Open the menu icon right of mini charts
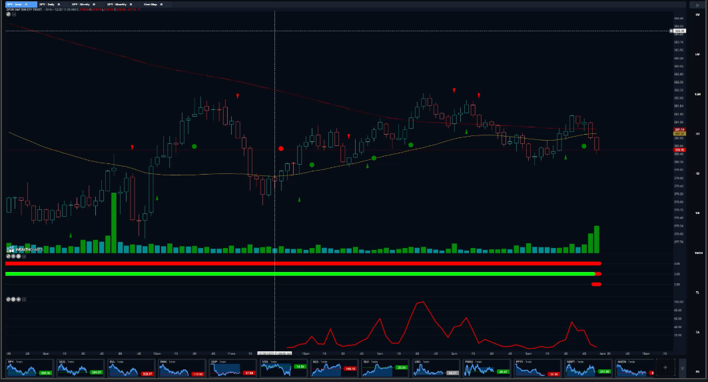 tap(681, 367)
